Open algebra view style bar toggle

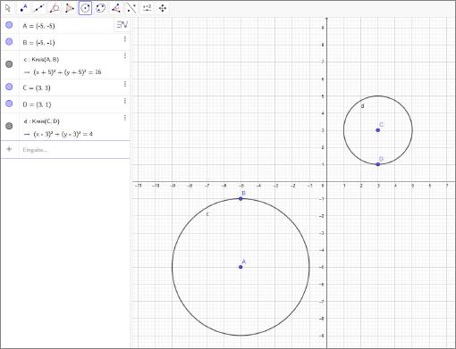[122, 25]
